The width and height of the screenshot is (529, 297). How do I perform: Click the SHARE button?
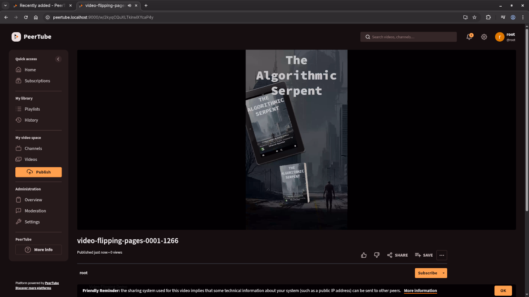point(397,255)
